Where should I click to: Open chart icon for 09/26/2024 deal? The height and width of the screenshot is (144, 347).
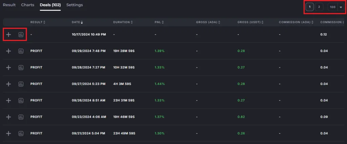[x=21, y=100]
